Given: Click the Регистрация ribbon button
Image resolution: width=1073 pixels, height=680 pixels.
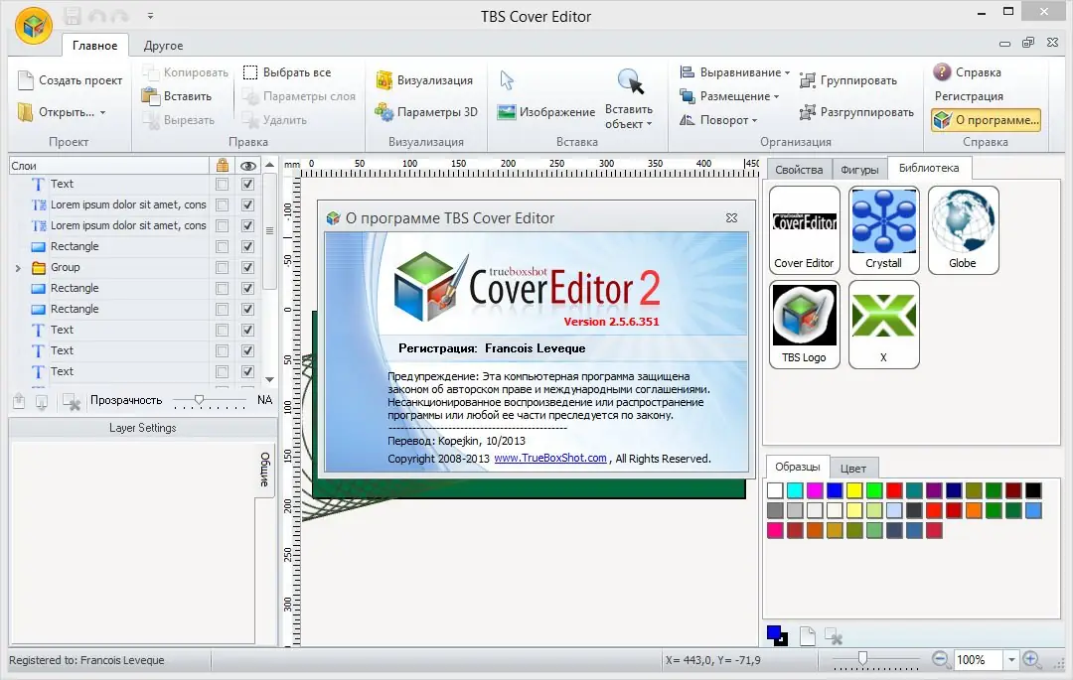Looking at the screenshot, I should point(969,96).
